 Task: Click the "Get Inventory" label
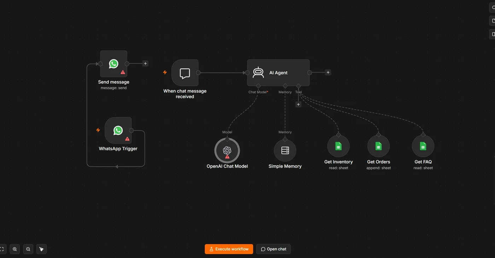338,162
